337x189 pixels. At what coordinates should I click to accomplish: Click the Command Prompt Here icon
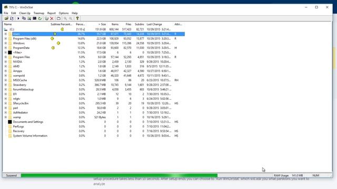34,18
